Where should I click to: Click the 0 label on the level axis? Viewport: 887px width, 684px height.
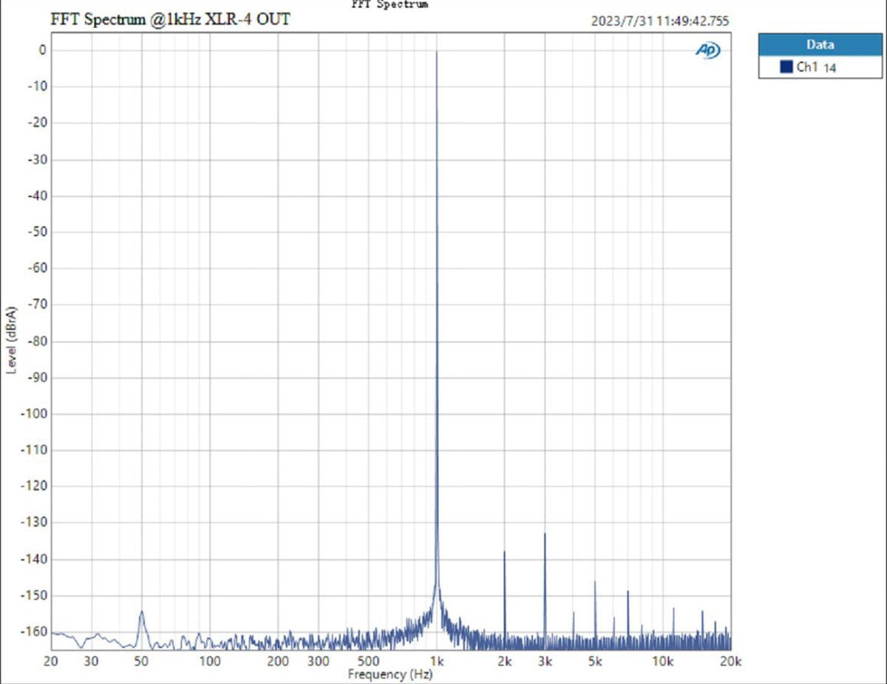tap(43, 50)
